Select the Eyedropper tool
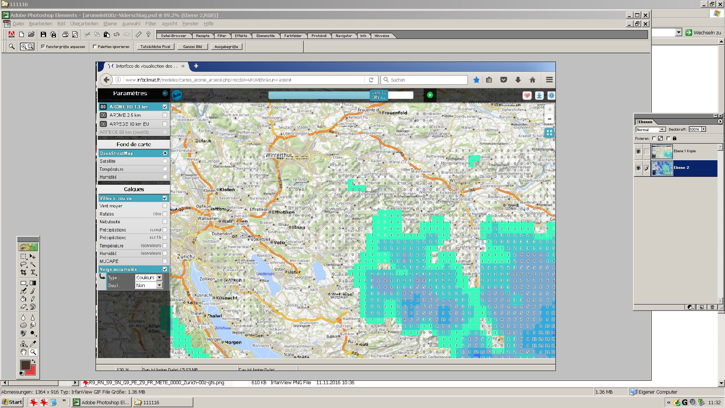This screenshot has height=408, width=725. pyautogui.click(x=33, y=344)
